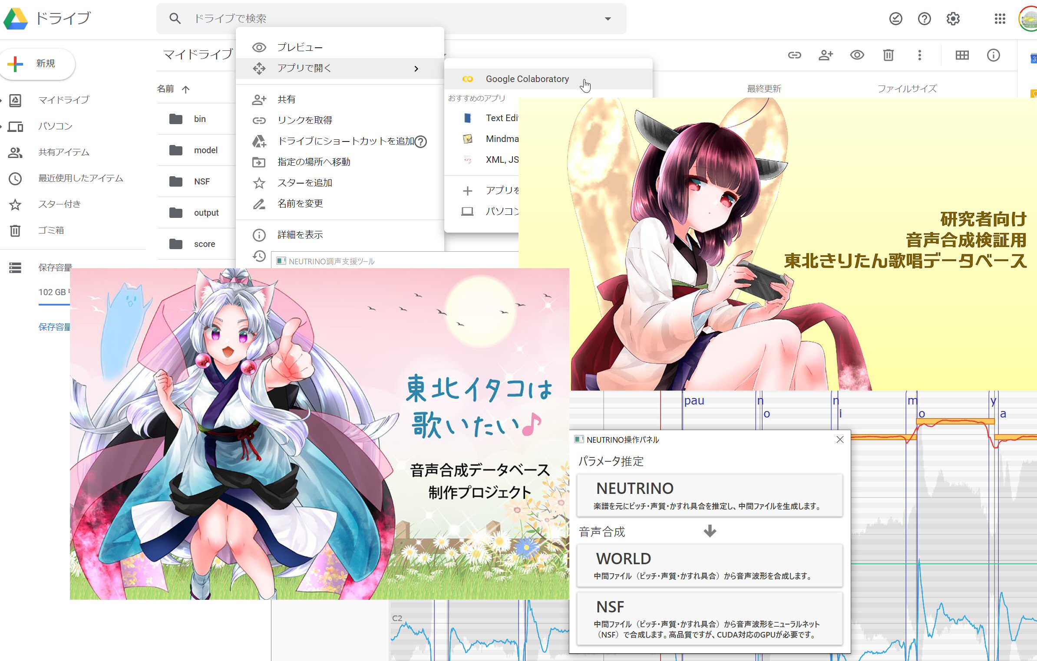The width and height of the screenshot is (1037, 661).
Task: Open 最近使用したアイテム in the sidebar
Action: click(x=81, y=178)
